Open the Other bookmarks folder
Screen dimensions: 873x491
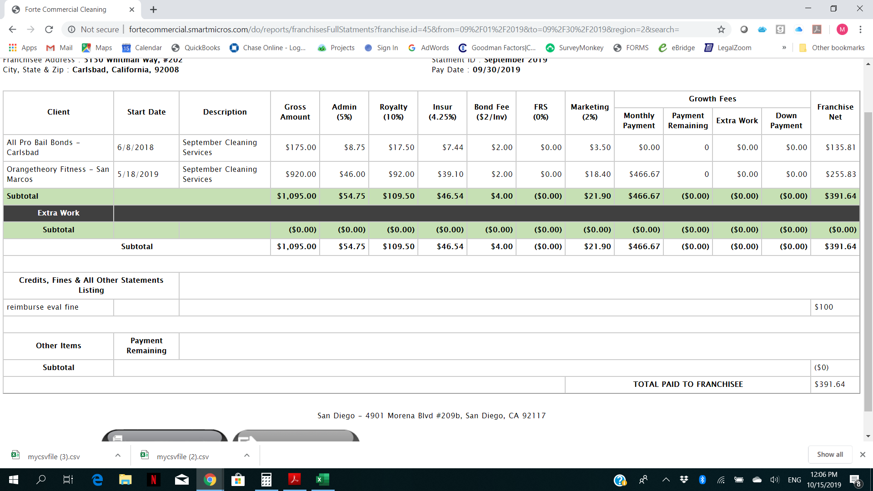pyautogui.click(x=832, y=48)
